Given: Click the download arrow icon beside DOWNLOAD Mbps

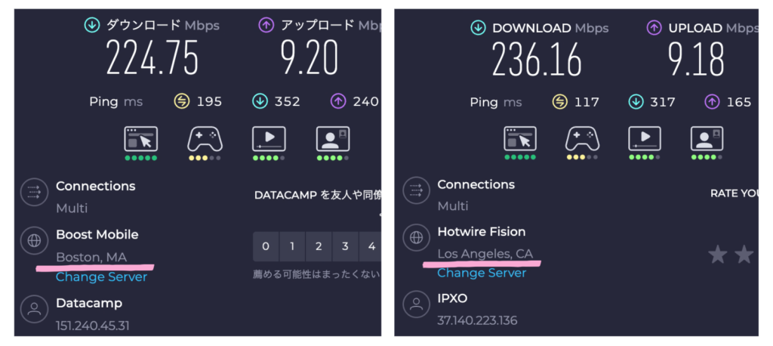Looking at the screenshot, I should click(x=478, y=28).
